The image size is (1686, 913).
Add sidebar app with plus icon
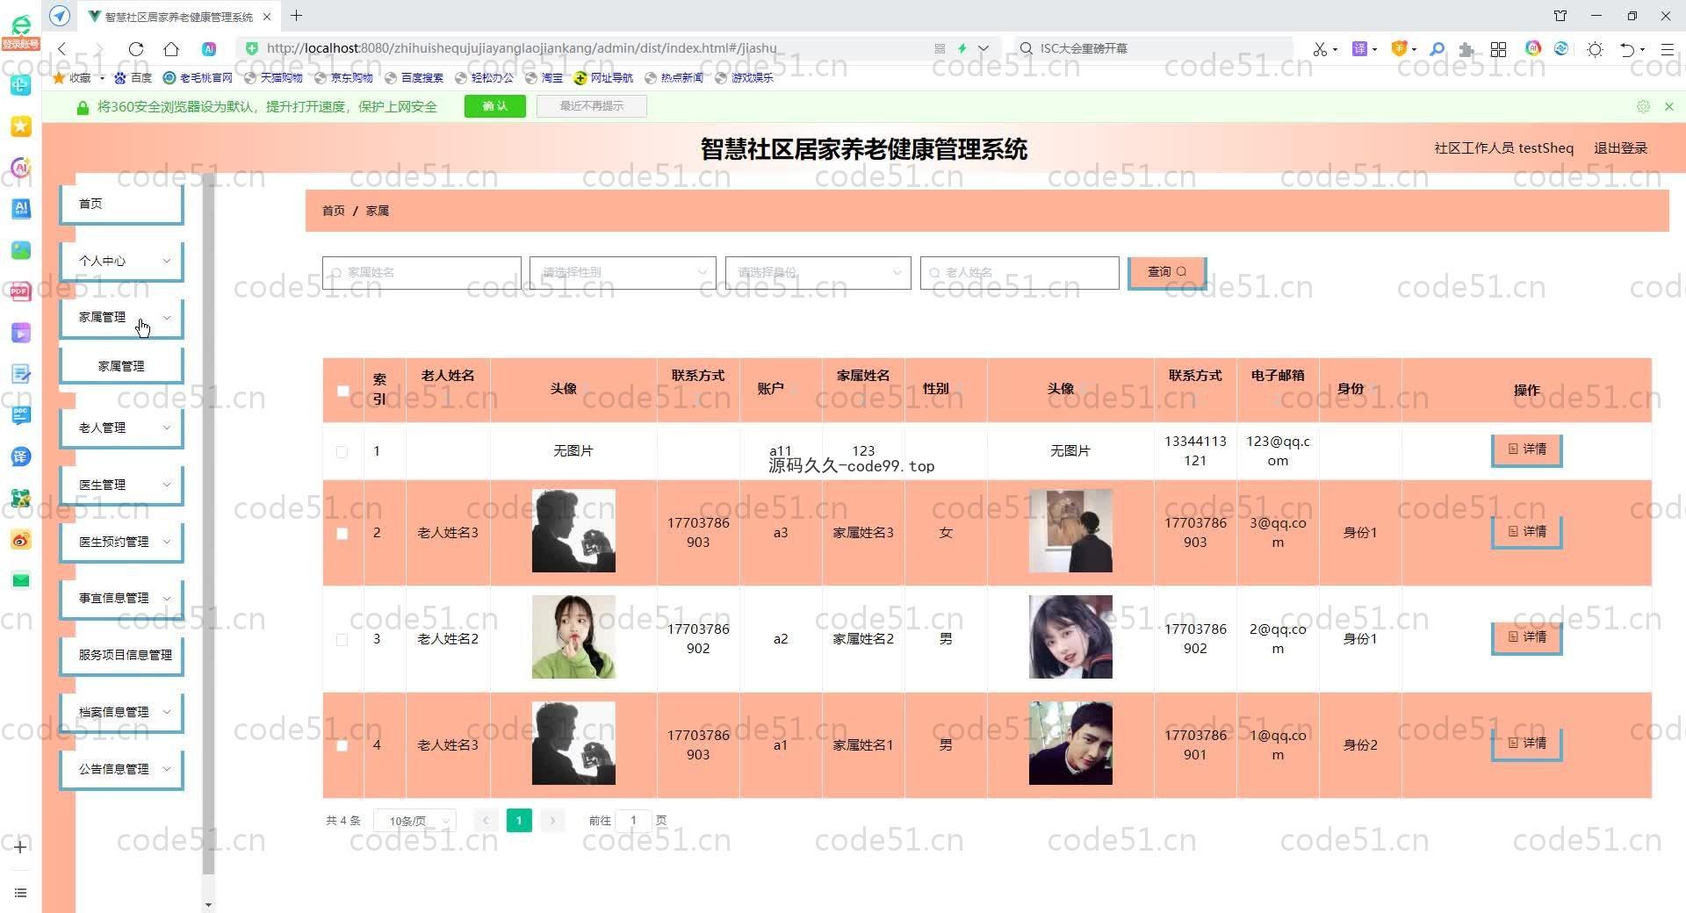coord(21,847)
